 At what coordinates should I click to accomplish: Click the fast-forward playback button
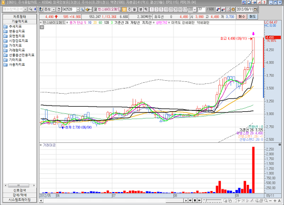click(x=200, y=200)
